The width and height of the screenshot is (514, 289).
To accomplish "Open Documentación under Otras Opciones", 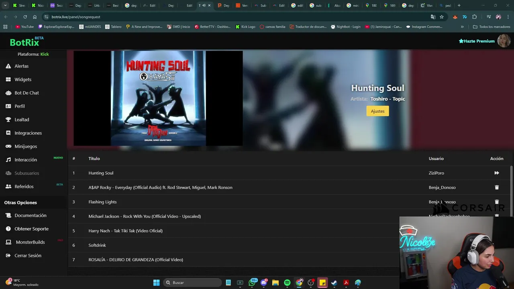I will point(31,216).
